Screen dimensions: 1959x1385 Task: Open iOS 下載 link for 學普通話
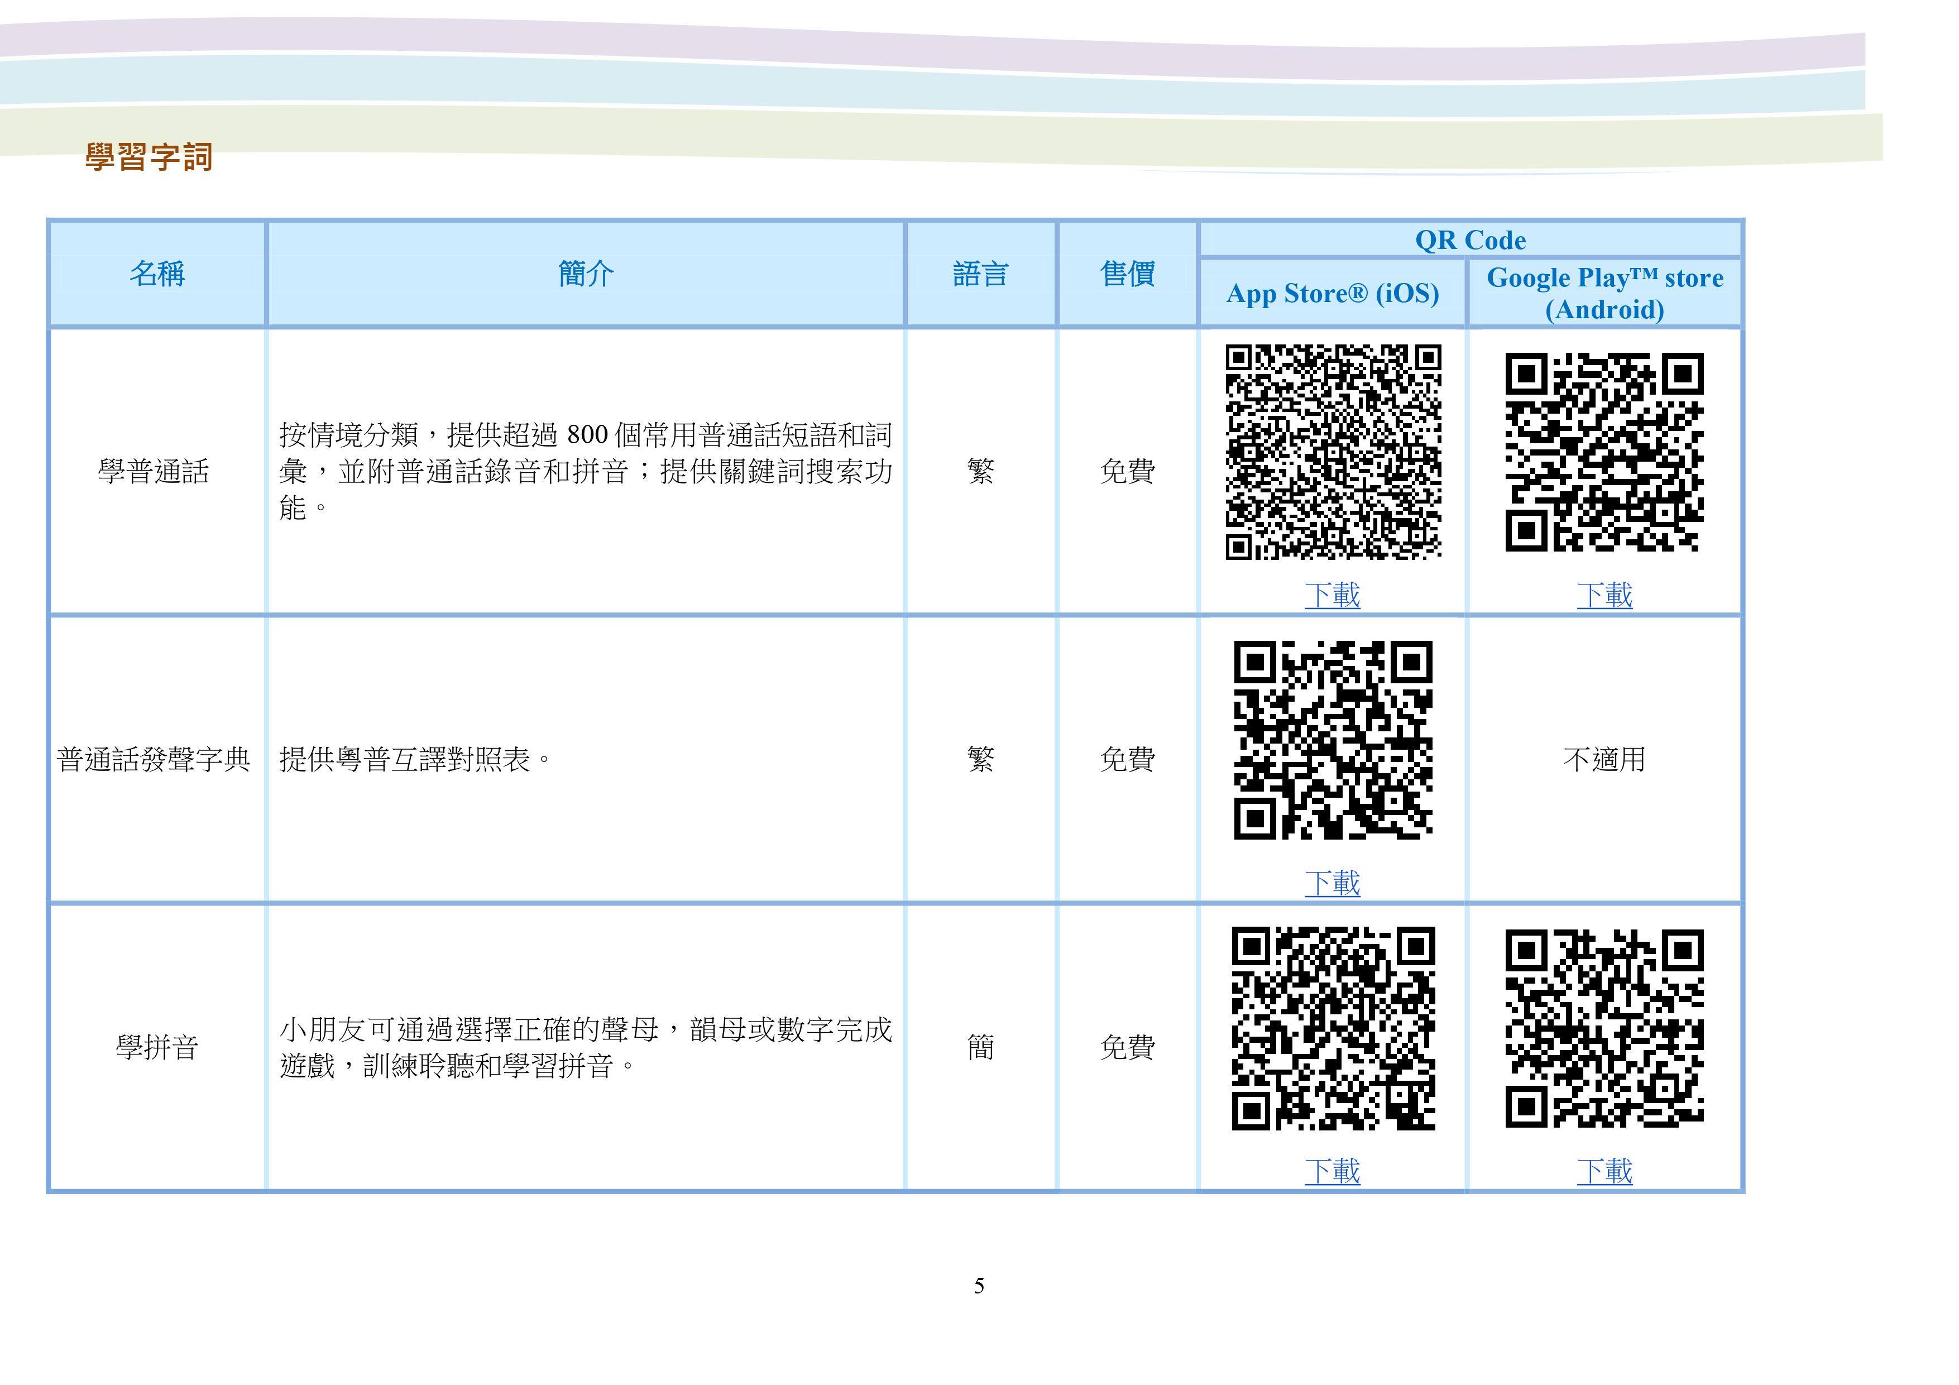[x=1332, y=595]
